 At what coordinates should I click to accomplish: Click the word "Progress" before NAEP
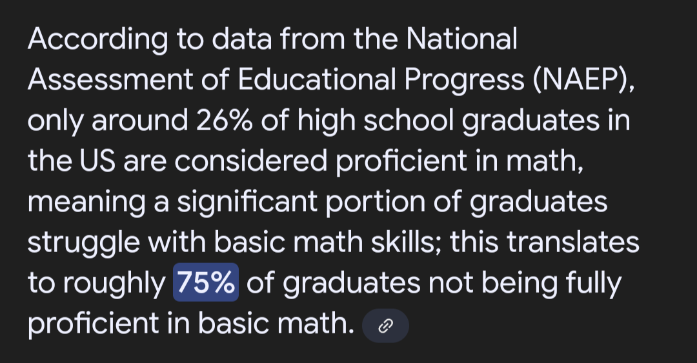tap(464, 81)
